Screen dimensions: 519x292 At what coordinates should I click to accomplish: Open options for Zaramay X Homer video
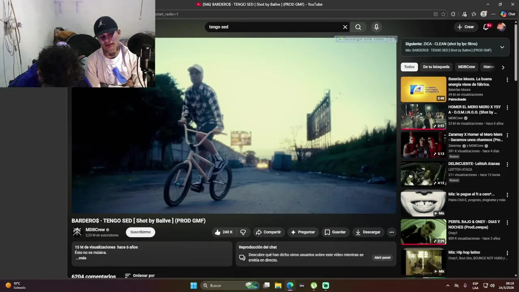coord(507,135)
